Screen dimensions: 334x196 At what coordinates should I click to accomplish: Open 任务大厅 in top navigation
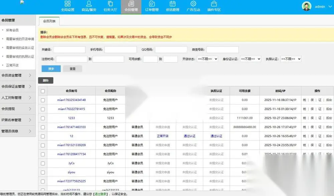(x=110, y=6)
